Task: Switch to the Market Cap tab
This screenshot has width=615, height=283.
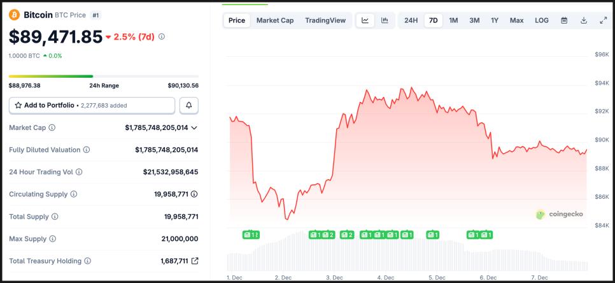Action: coord(275,20)
